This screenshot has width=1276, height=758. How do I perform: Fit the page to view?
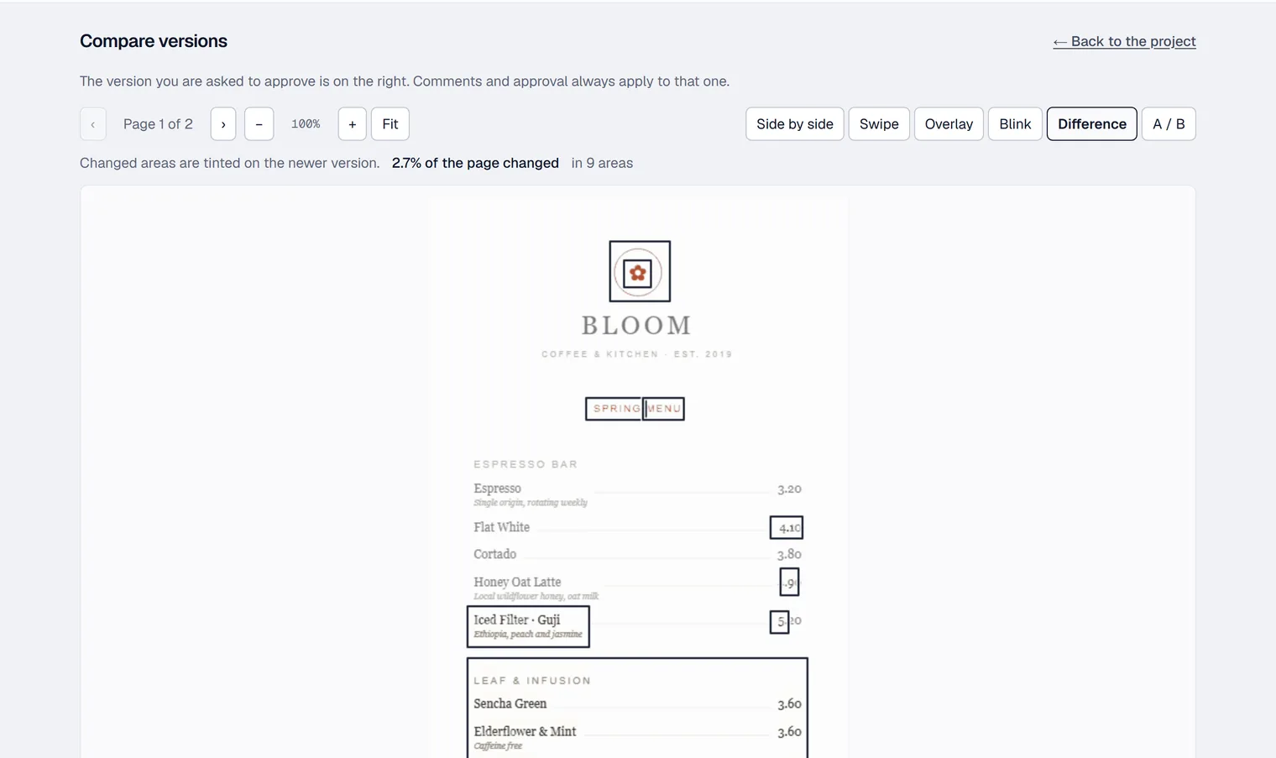point(390,124)
